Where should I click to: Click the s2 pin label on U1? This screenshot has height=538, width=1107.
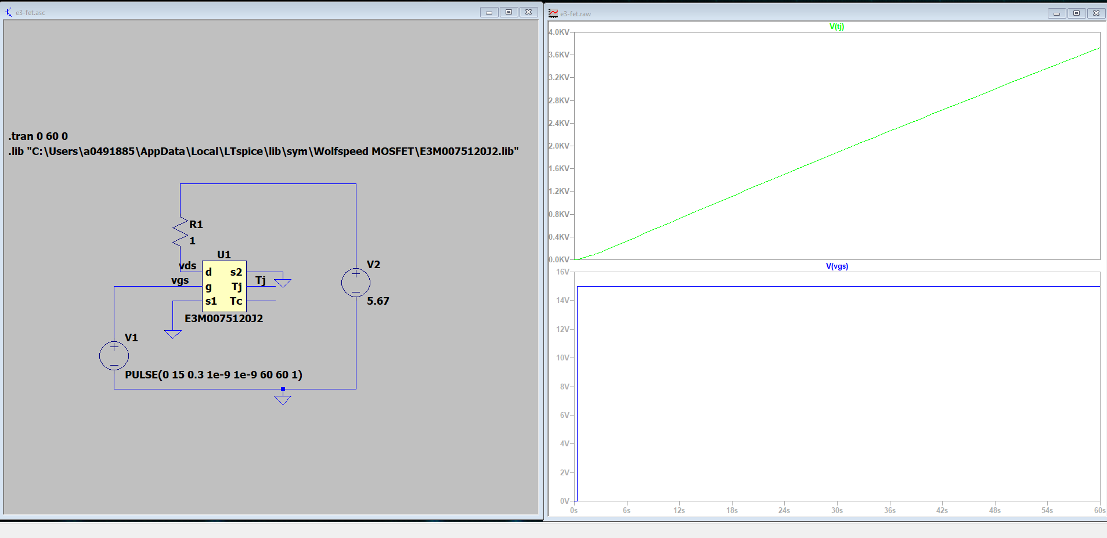pos(236,272)
